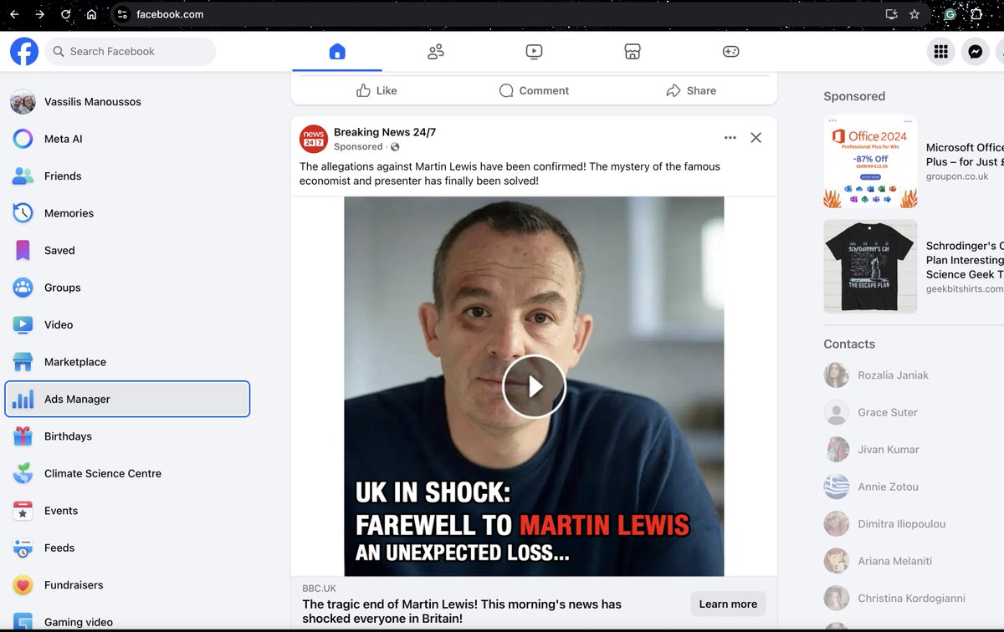
Task: Click the facebook.com address bar URL
Action: coord(170,14)
